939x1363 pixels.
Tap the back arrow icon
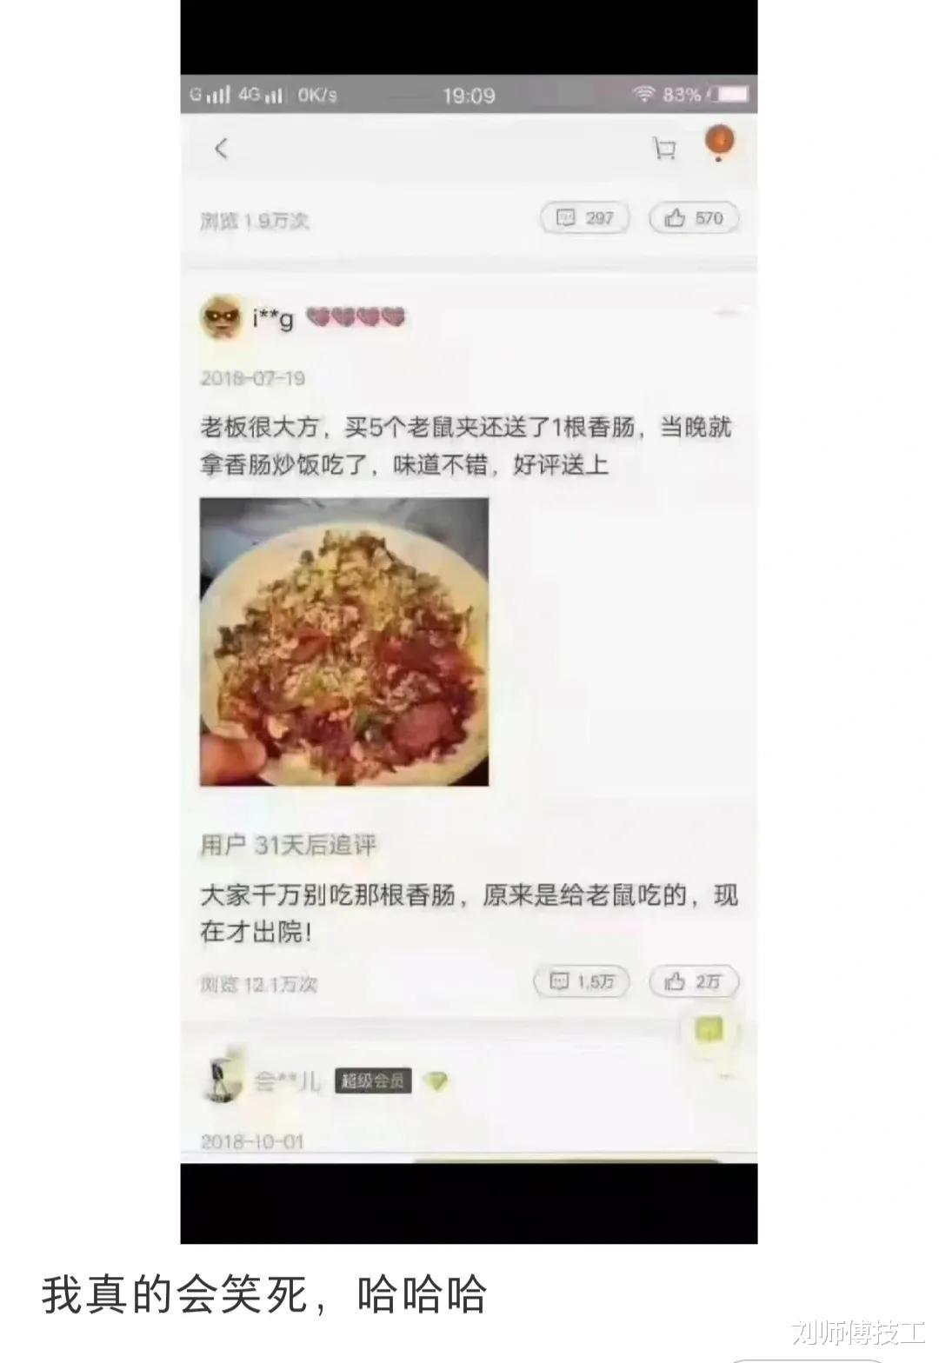221,149
